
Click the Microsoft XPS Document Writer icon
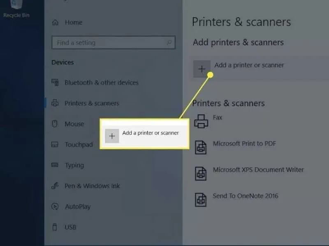tap(201, 173)
